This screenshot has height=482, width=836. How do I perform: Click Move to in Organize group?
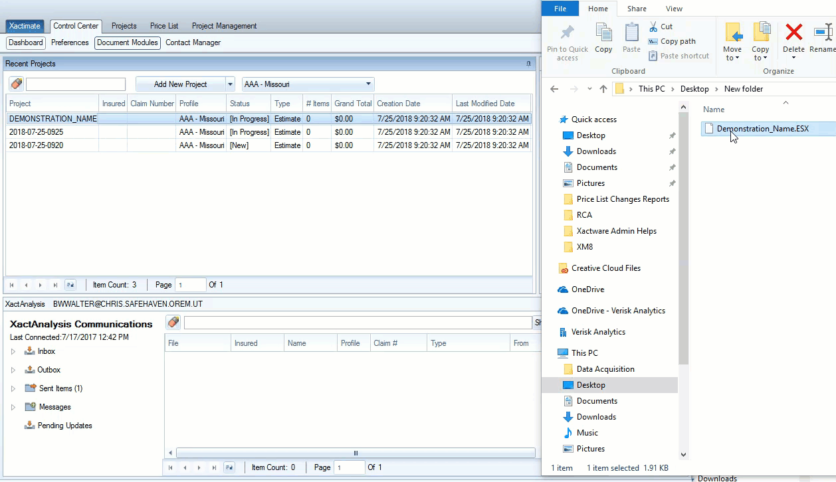pyautogui.click(x=732, y=42)
